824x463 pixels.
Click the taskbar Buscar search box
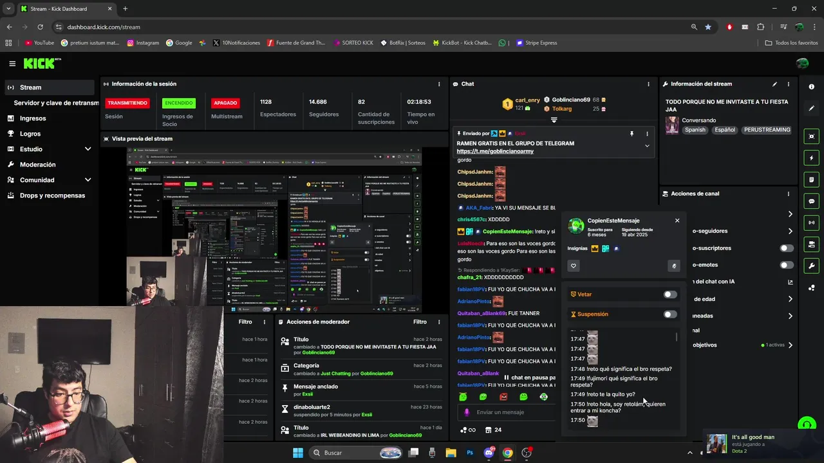356,453
